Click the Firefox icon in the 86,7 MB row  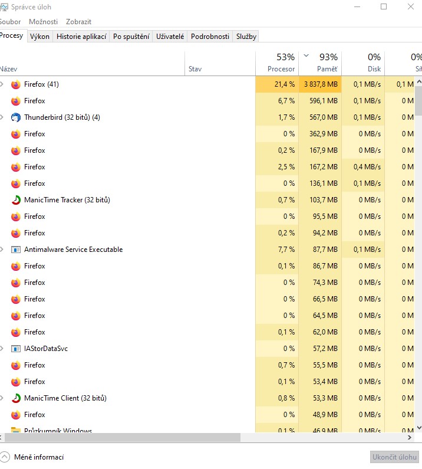point(16,266)
